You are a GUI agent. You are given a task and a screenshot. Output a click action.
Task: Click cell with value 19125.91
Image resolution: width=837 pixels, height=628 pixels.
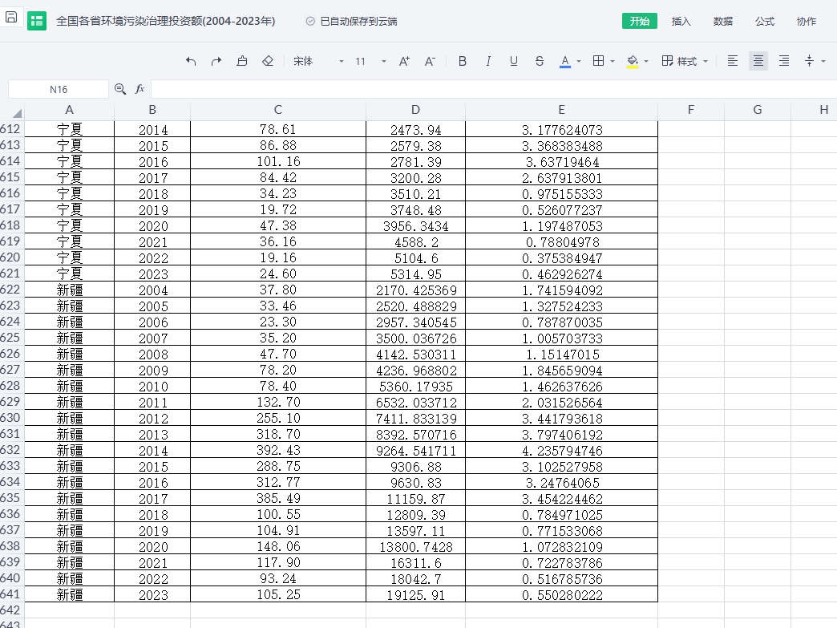[415, 594]
